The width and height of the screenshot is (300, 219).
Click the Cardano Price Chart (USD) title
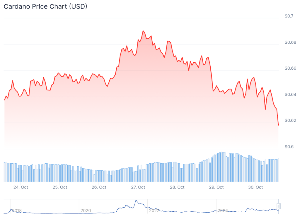45,6
